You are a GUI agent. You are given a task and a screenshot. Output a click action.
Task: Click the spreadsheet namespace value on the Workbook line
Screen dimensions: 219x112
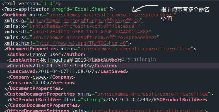[x=112, y=15]
